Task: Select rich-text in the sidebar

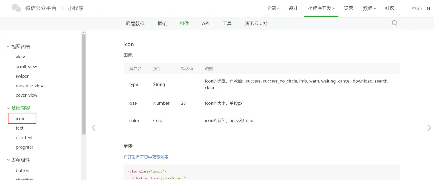Action: pos(24,138)
